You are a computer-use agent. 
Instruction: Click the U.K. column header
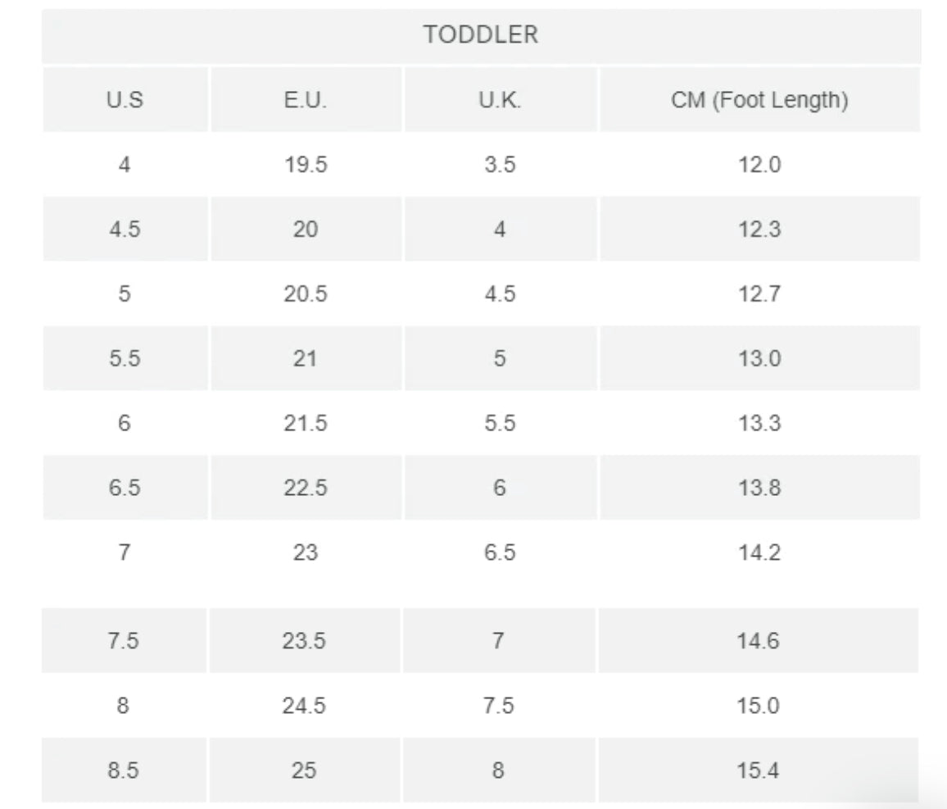500,100
